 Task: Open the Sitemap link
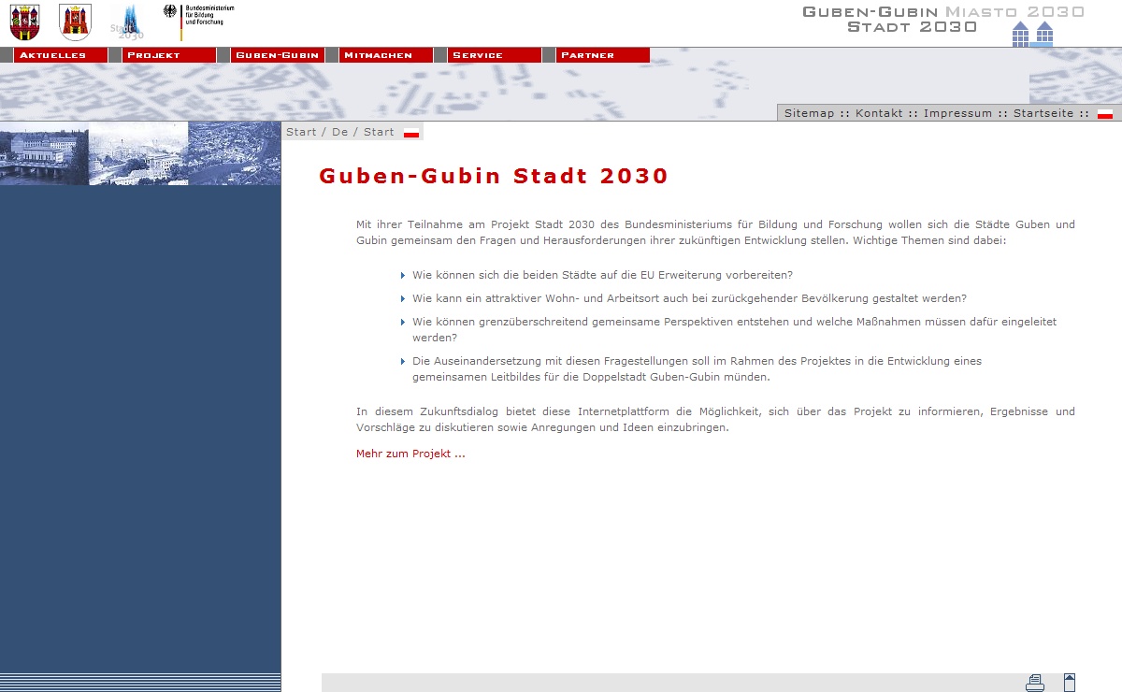coord(809,113)
